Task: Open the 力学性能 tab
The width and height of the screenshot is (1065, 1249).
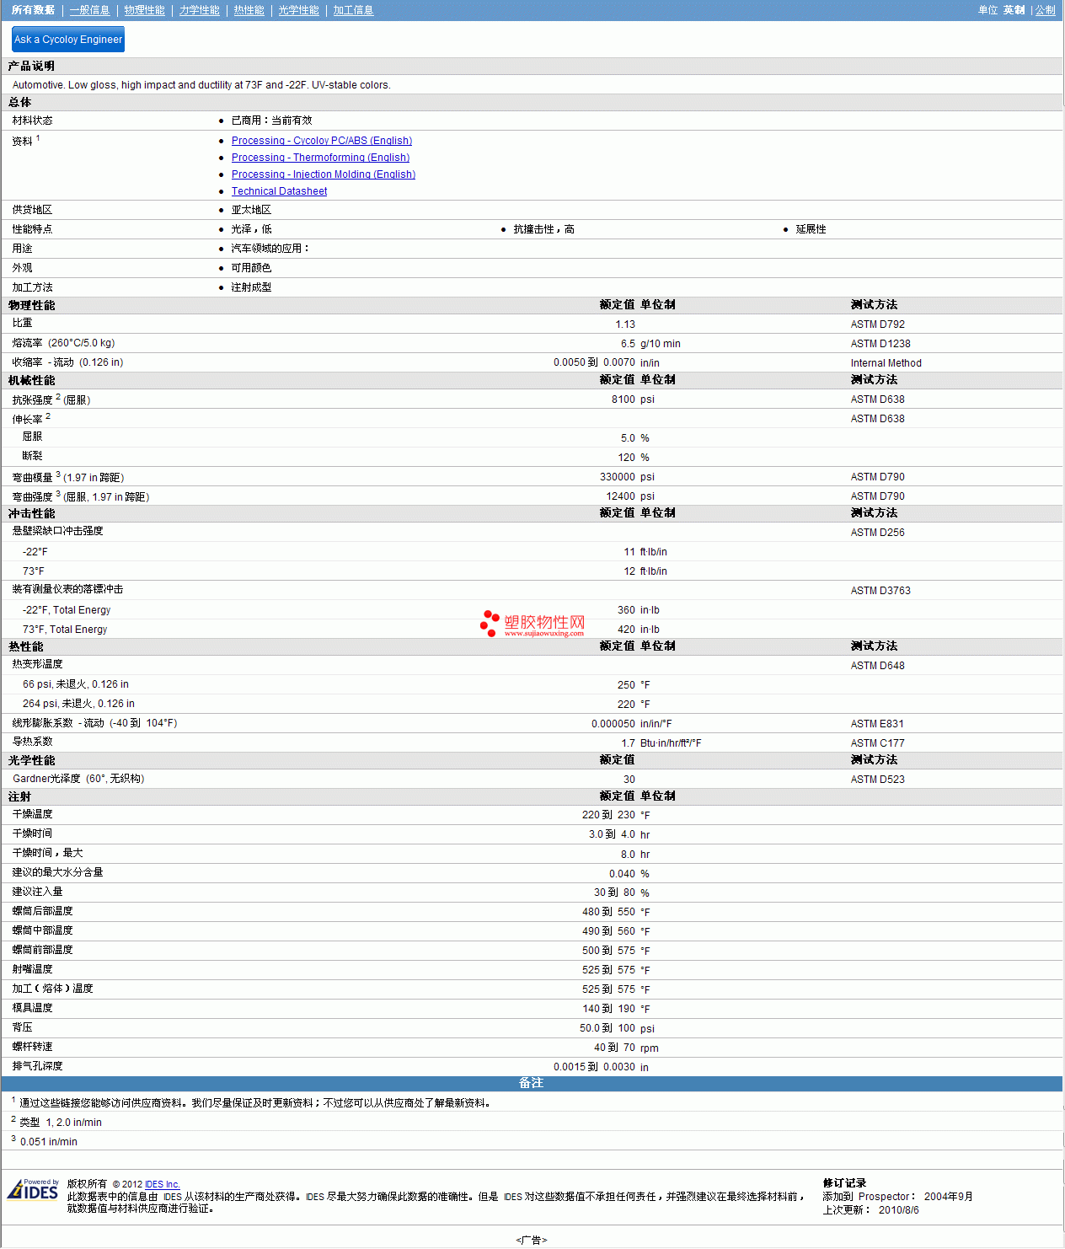Action: [199, 10]
